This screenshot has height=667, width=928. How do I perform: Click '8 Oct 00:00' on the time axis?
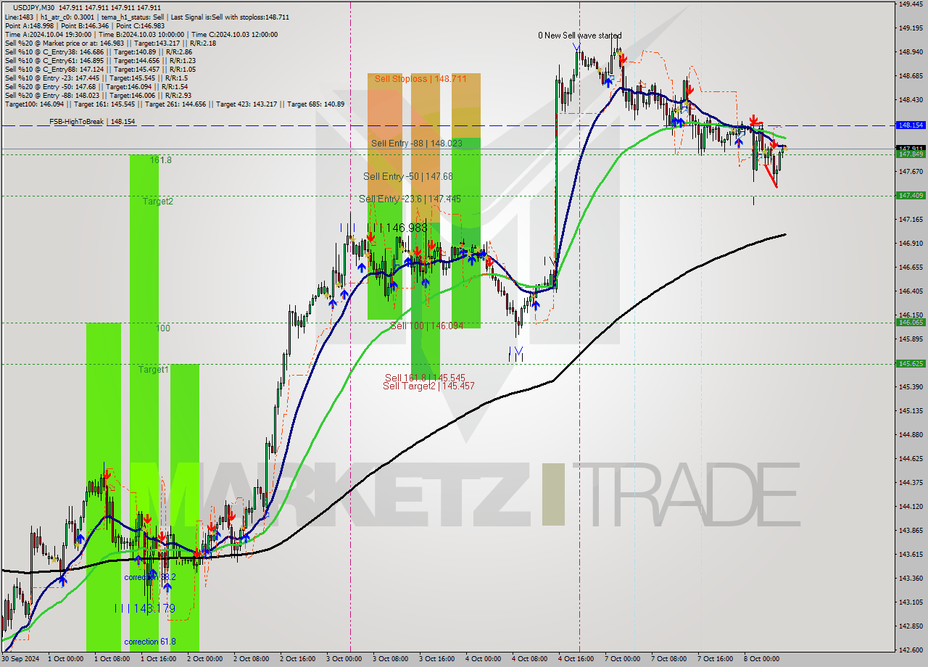click(x=761, y=659)
